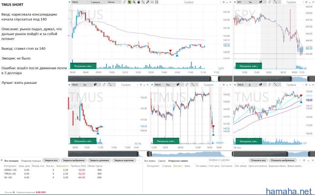Open indicators icon in the SPY chart
The image size is (315, 195).
(270, 2)
